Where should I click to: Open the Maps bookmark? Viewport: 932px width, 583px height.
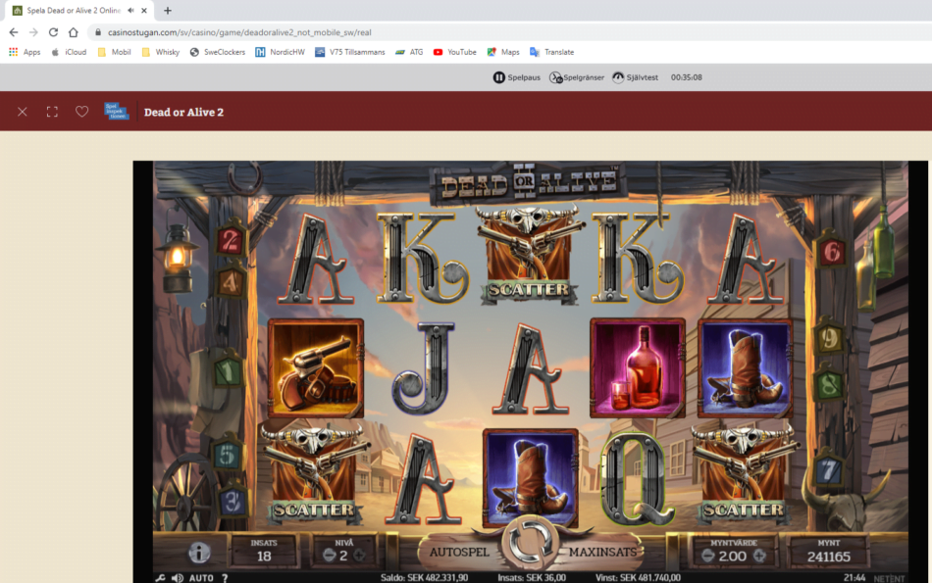point(503,52)
